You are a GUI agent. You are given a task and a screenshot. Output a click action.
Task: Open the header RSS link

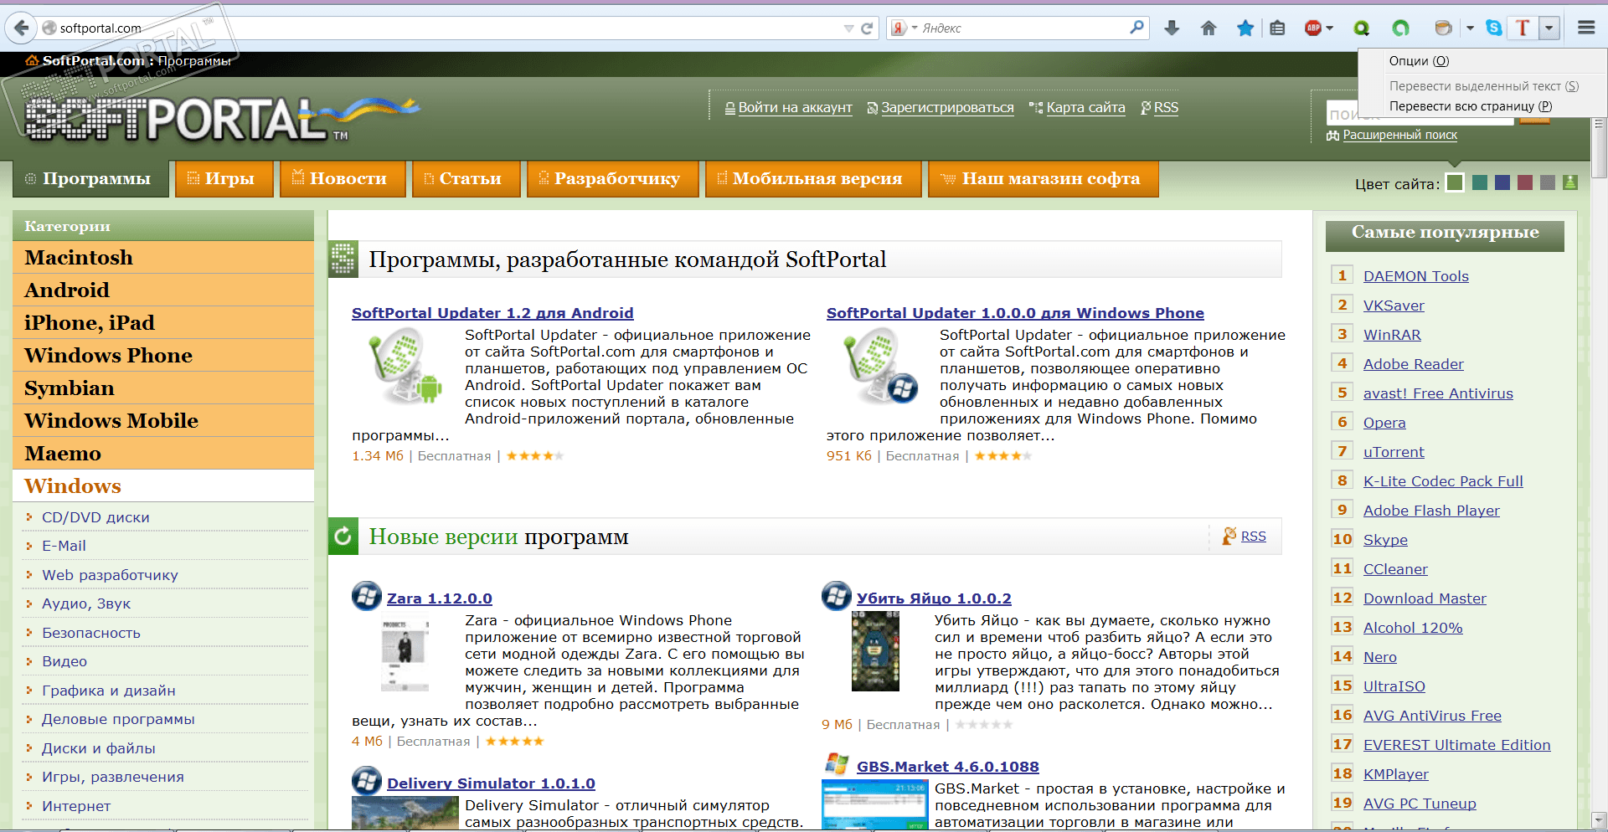[1166, 107]
